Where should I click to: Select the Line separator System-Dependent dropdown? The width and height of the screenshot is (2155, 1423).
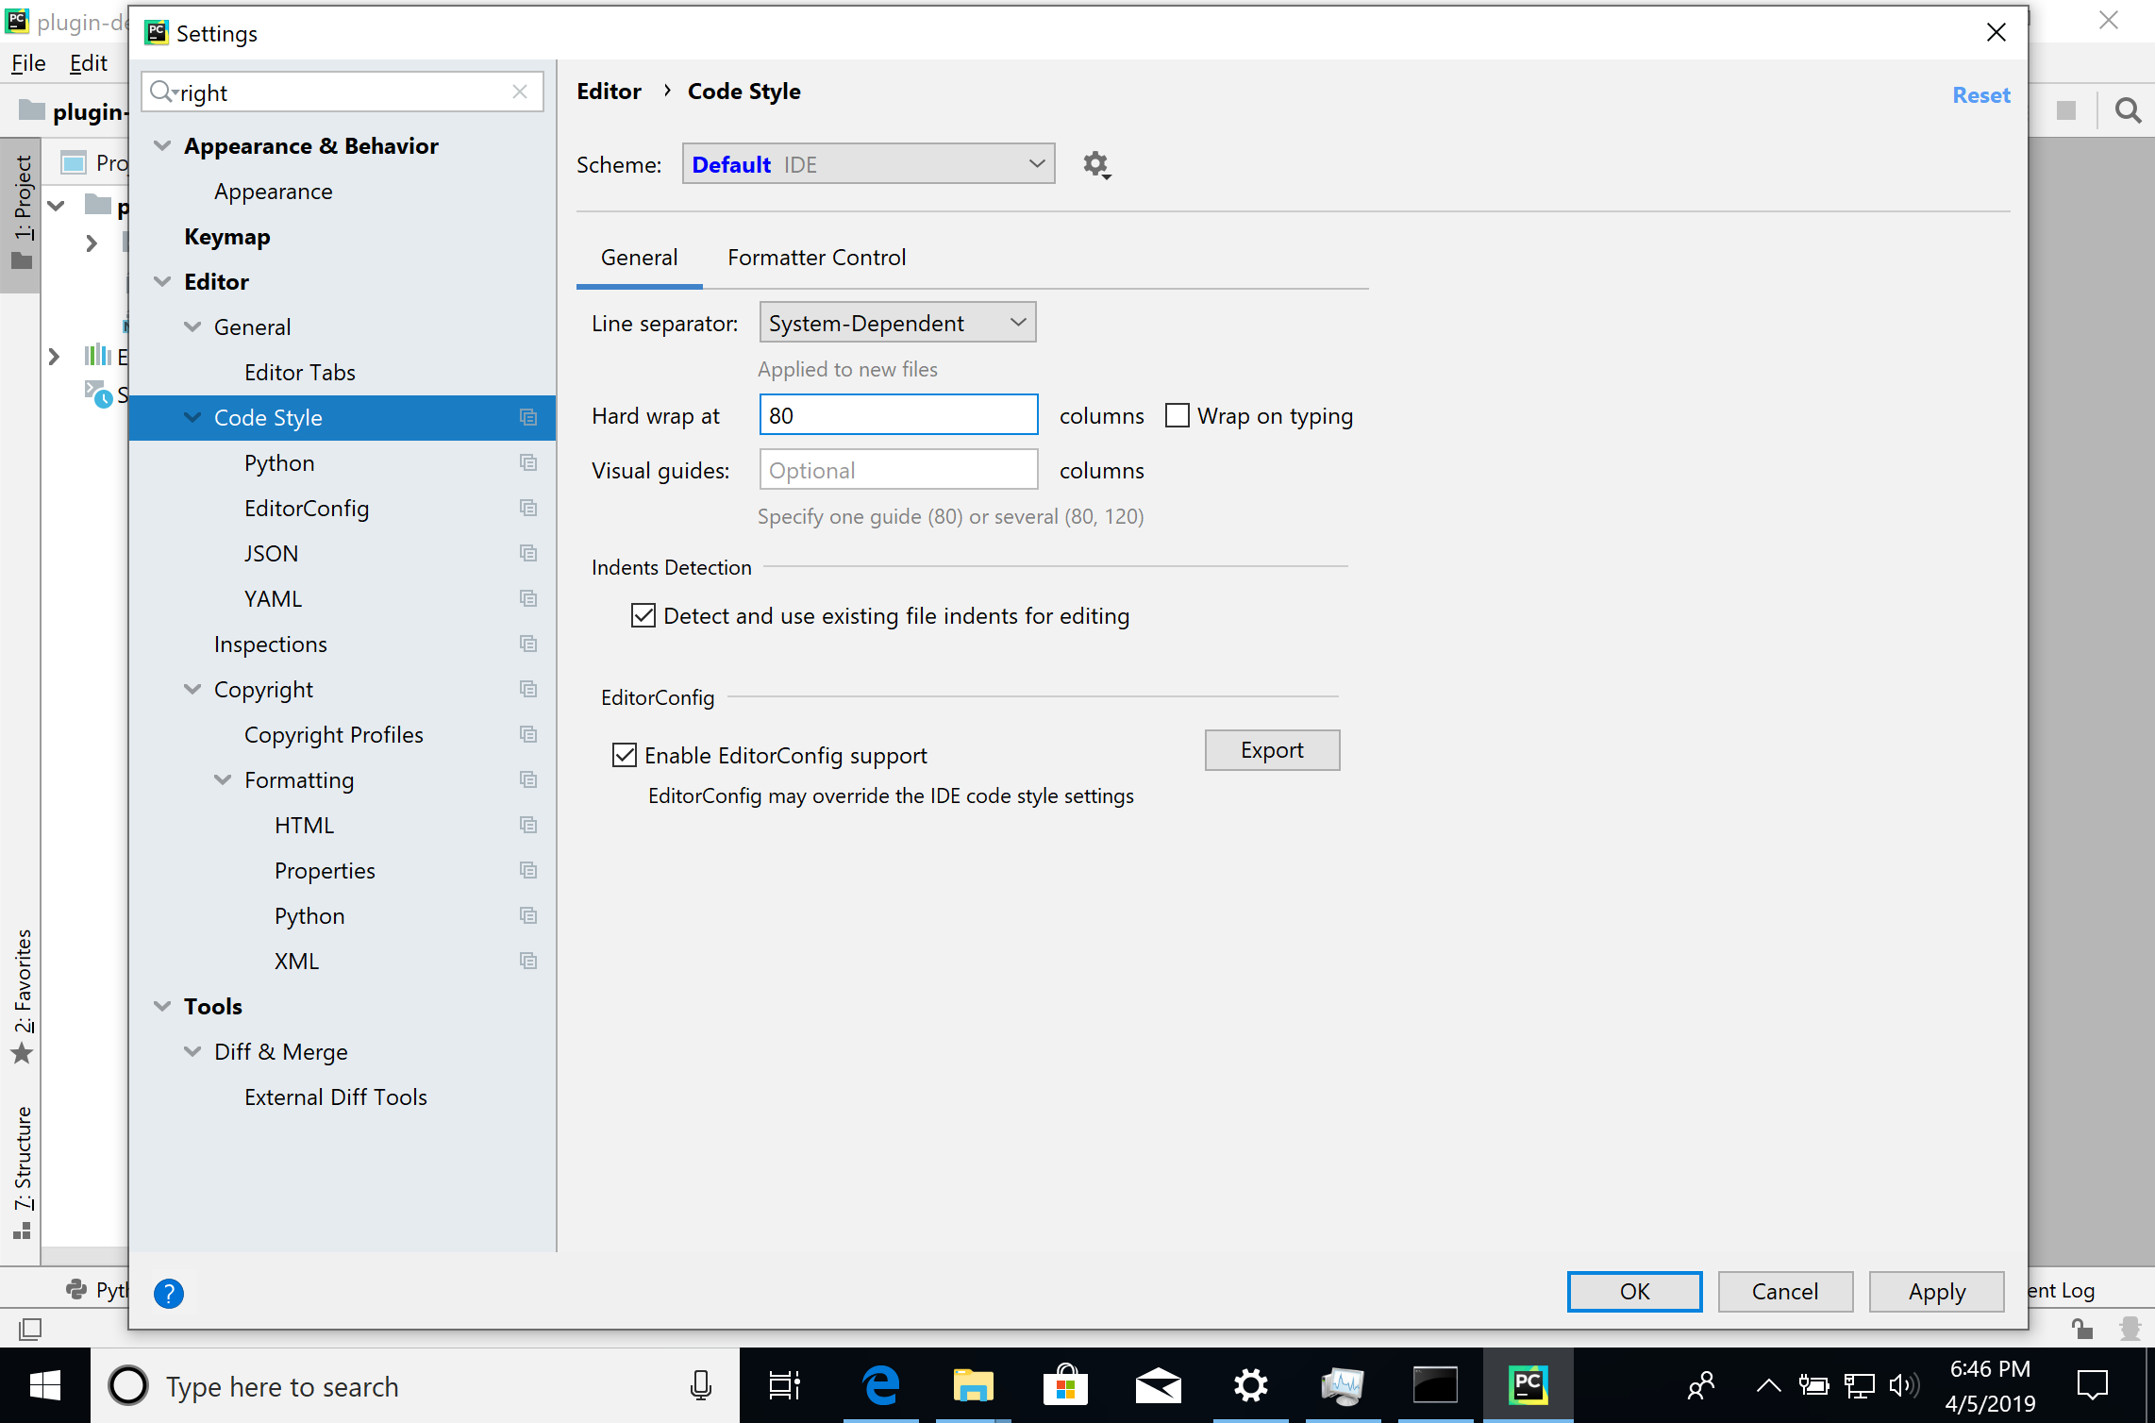(895, 324)
